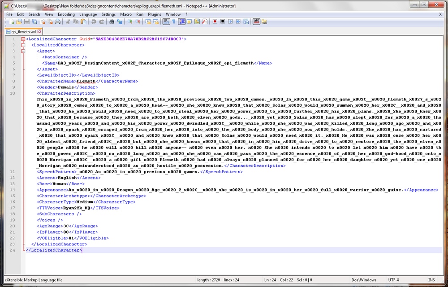Collapse the nested LocalizedCharacter fold on line 2
Image resolution: width=448 pixels, height=287 pixels.
[x=23, y=45]
